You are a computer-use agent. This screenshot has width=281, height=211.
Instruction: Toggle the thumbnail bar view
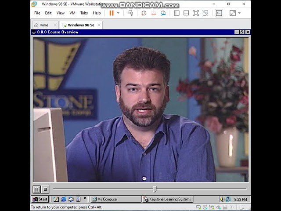[x=186, y=13]
